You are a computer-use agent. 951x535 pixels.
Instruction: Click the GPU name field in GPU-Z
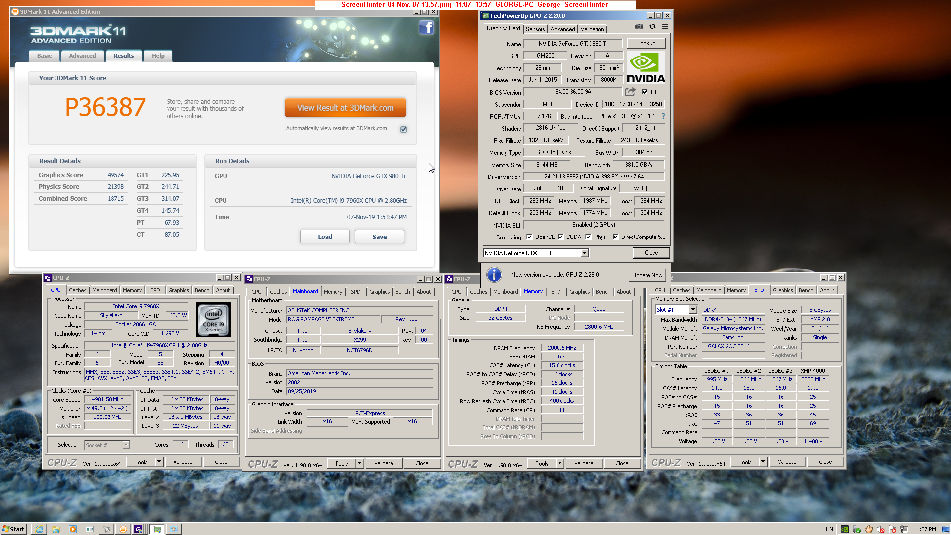click(573, 44)
